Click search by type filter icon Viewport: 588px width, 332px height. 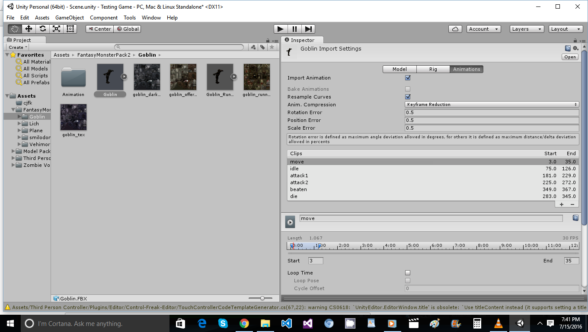[254, 47]
